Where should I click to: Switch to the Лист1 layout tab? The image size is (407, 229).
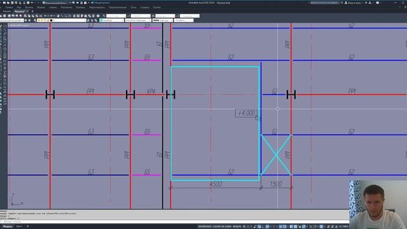pyautogui.click(x=19, y=226)
